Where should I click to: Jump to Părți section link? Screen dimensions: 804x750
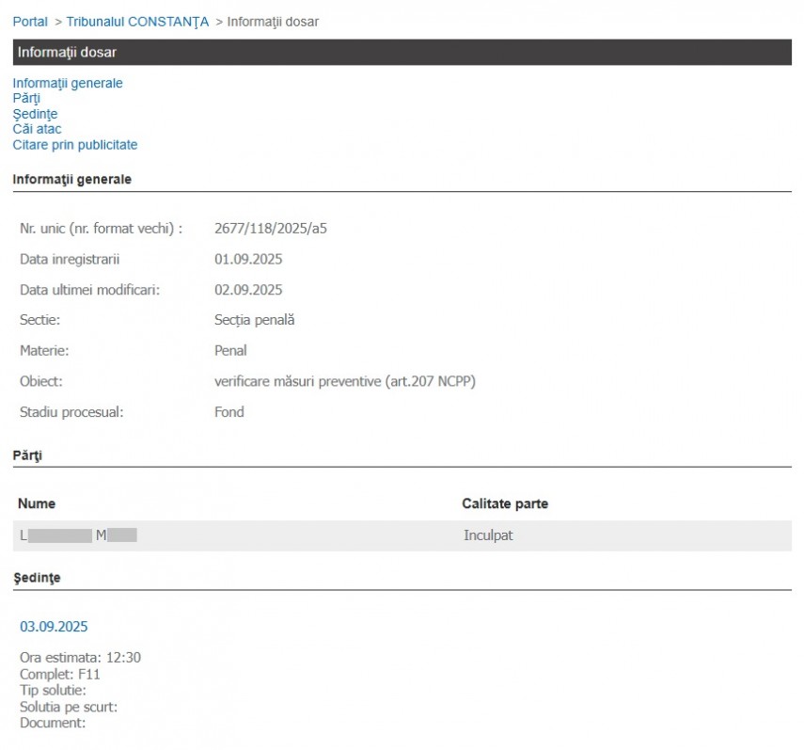(x=26, y=99)
